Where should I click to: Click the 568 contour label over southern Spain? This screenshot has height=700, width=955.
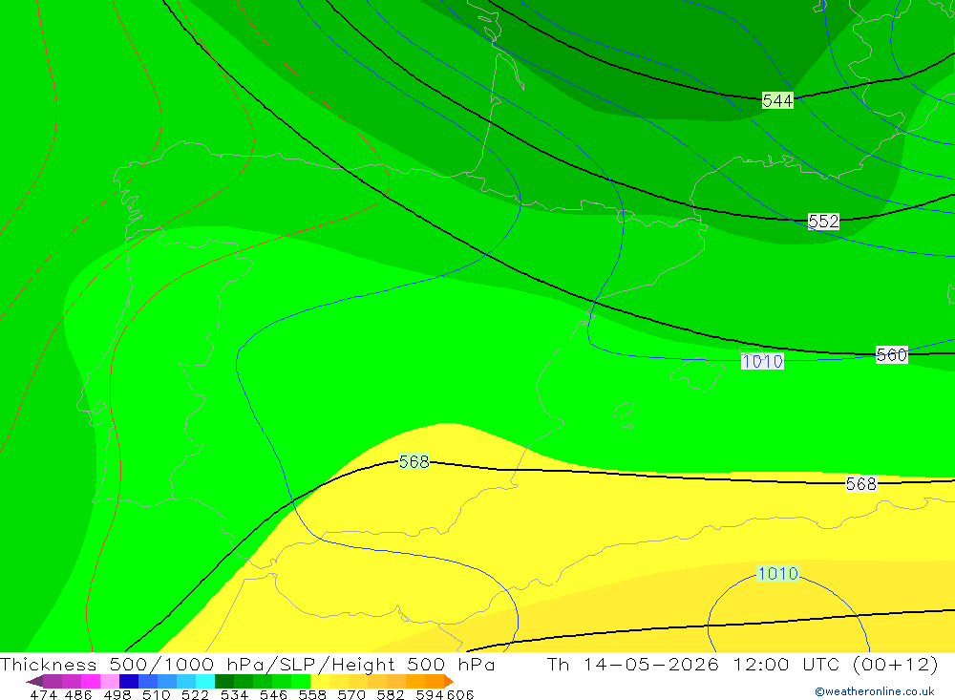pyautogui.click(x=414, y=462)
